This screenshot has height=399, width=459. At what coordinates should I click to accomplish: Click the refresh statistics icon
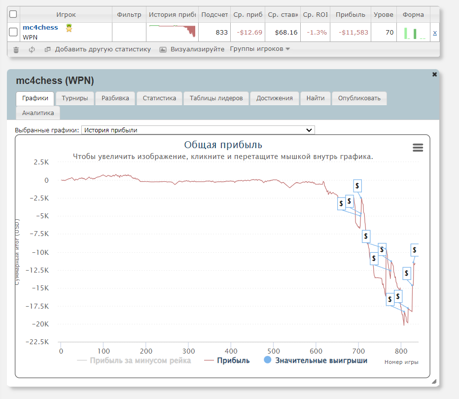(32, 49)
